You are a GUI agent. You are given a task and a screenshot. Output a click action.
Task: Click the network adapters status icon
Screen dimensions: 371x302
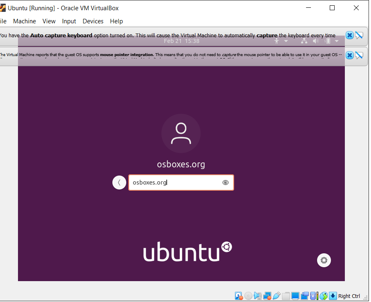(267, 296)
